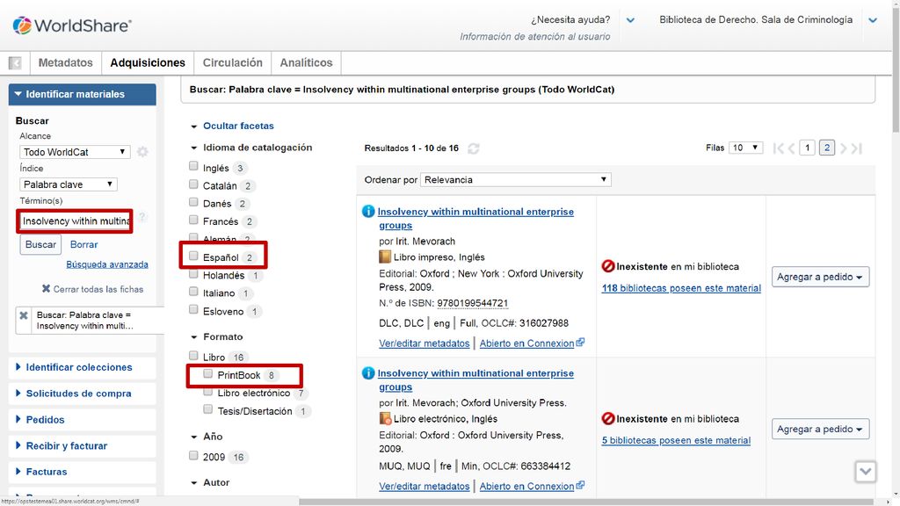Click the help question mark beside Término(s)
The width and height of the screenshot is (900, 506).
pyautogui.click(x=142, y=217)
